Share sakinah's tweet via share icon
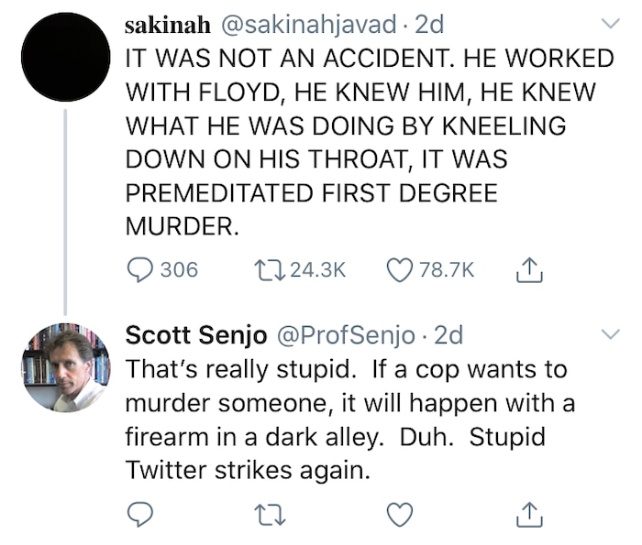642x545 pixels. tap(532, 269)
